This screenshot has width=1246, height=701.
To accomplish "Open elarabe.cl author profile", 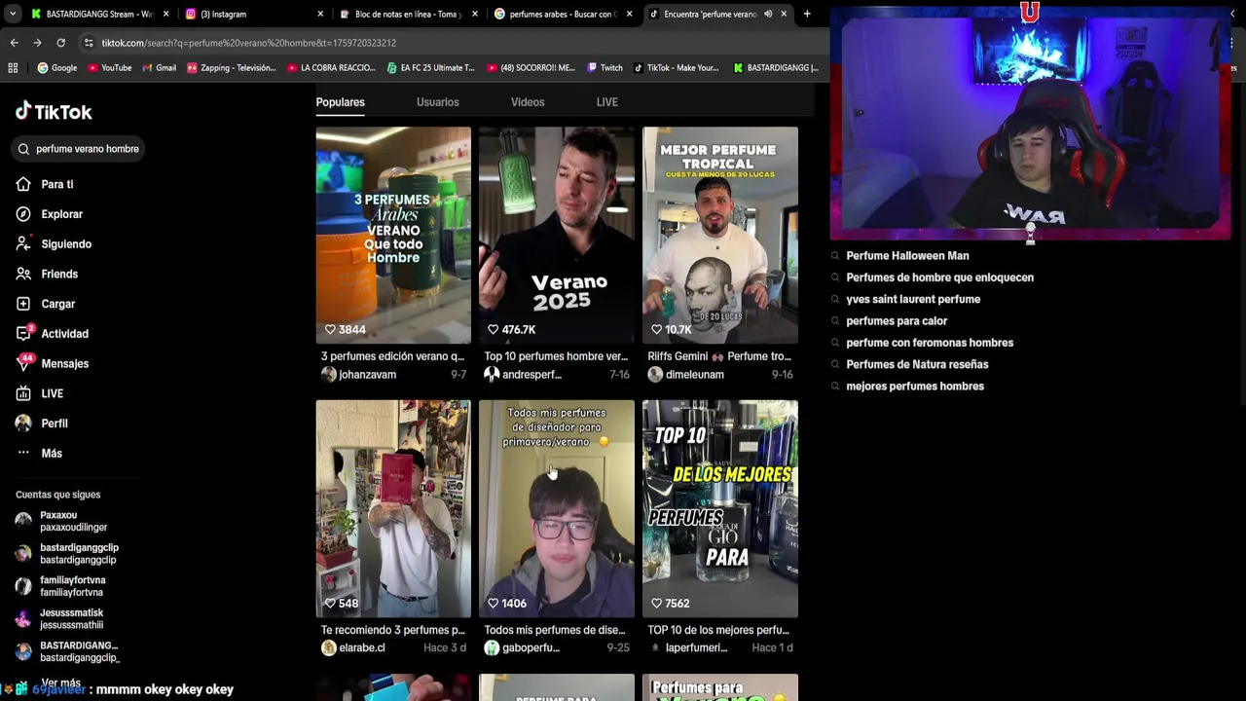I will click(353, 648).
